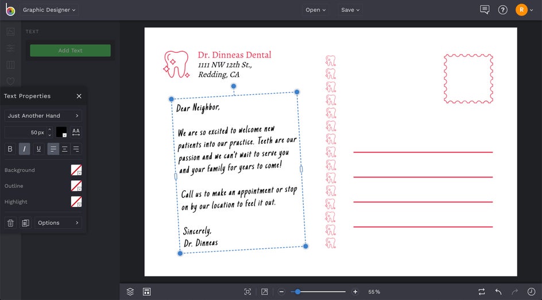The width and height of the screenshot is (542, 300).
Task: Open the letter spacing AA icon
Action: (76, 132)
